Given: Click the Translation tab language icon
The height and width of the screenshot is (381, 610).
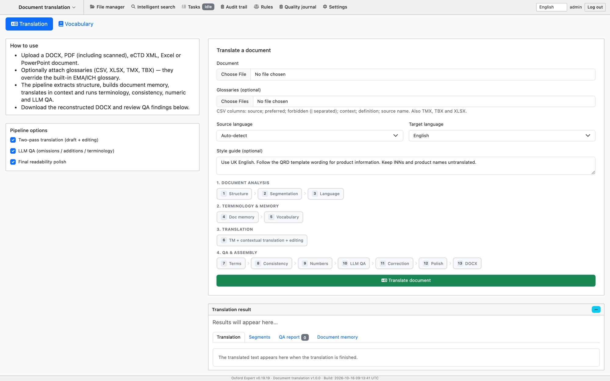Looking at the screenshot, I should click(x=14, y=24).
